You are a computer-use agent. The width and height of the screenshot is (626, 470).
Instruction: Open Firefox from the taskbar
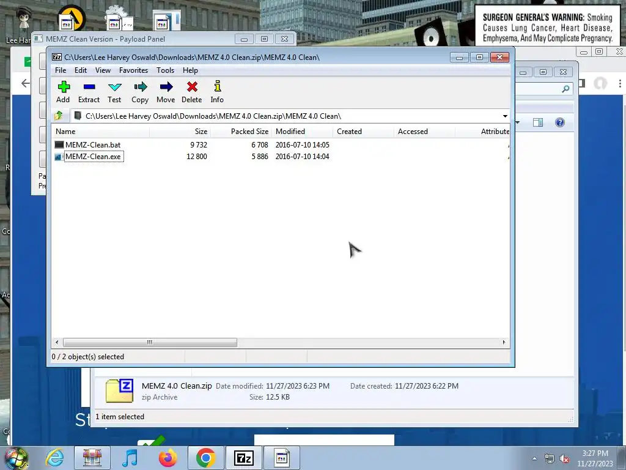[168, 458]
